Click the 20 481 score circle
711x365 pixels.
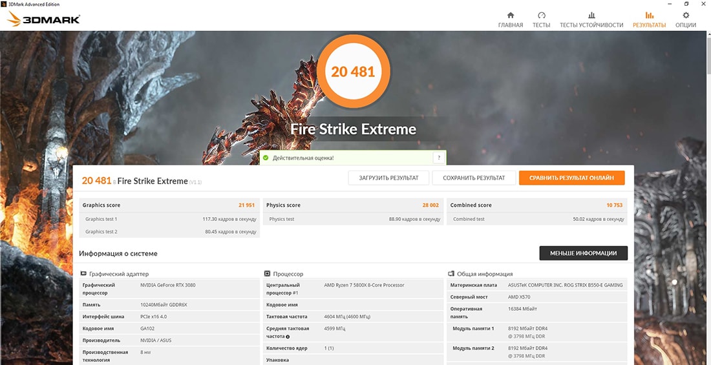[x=353, y=72]
